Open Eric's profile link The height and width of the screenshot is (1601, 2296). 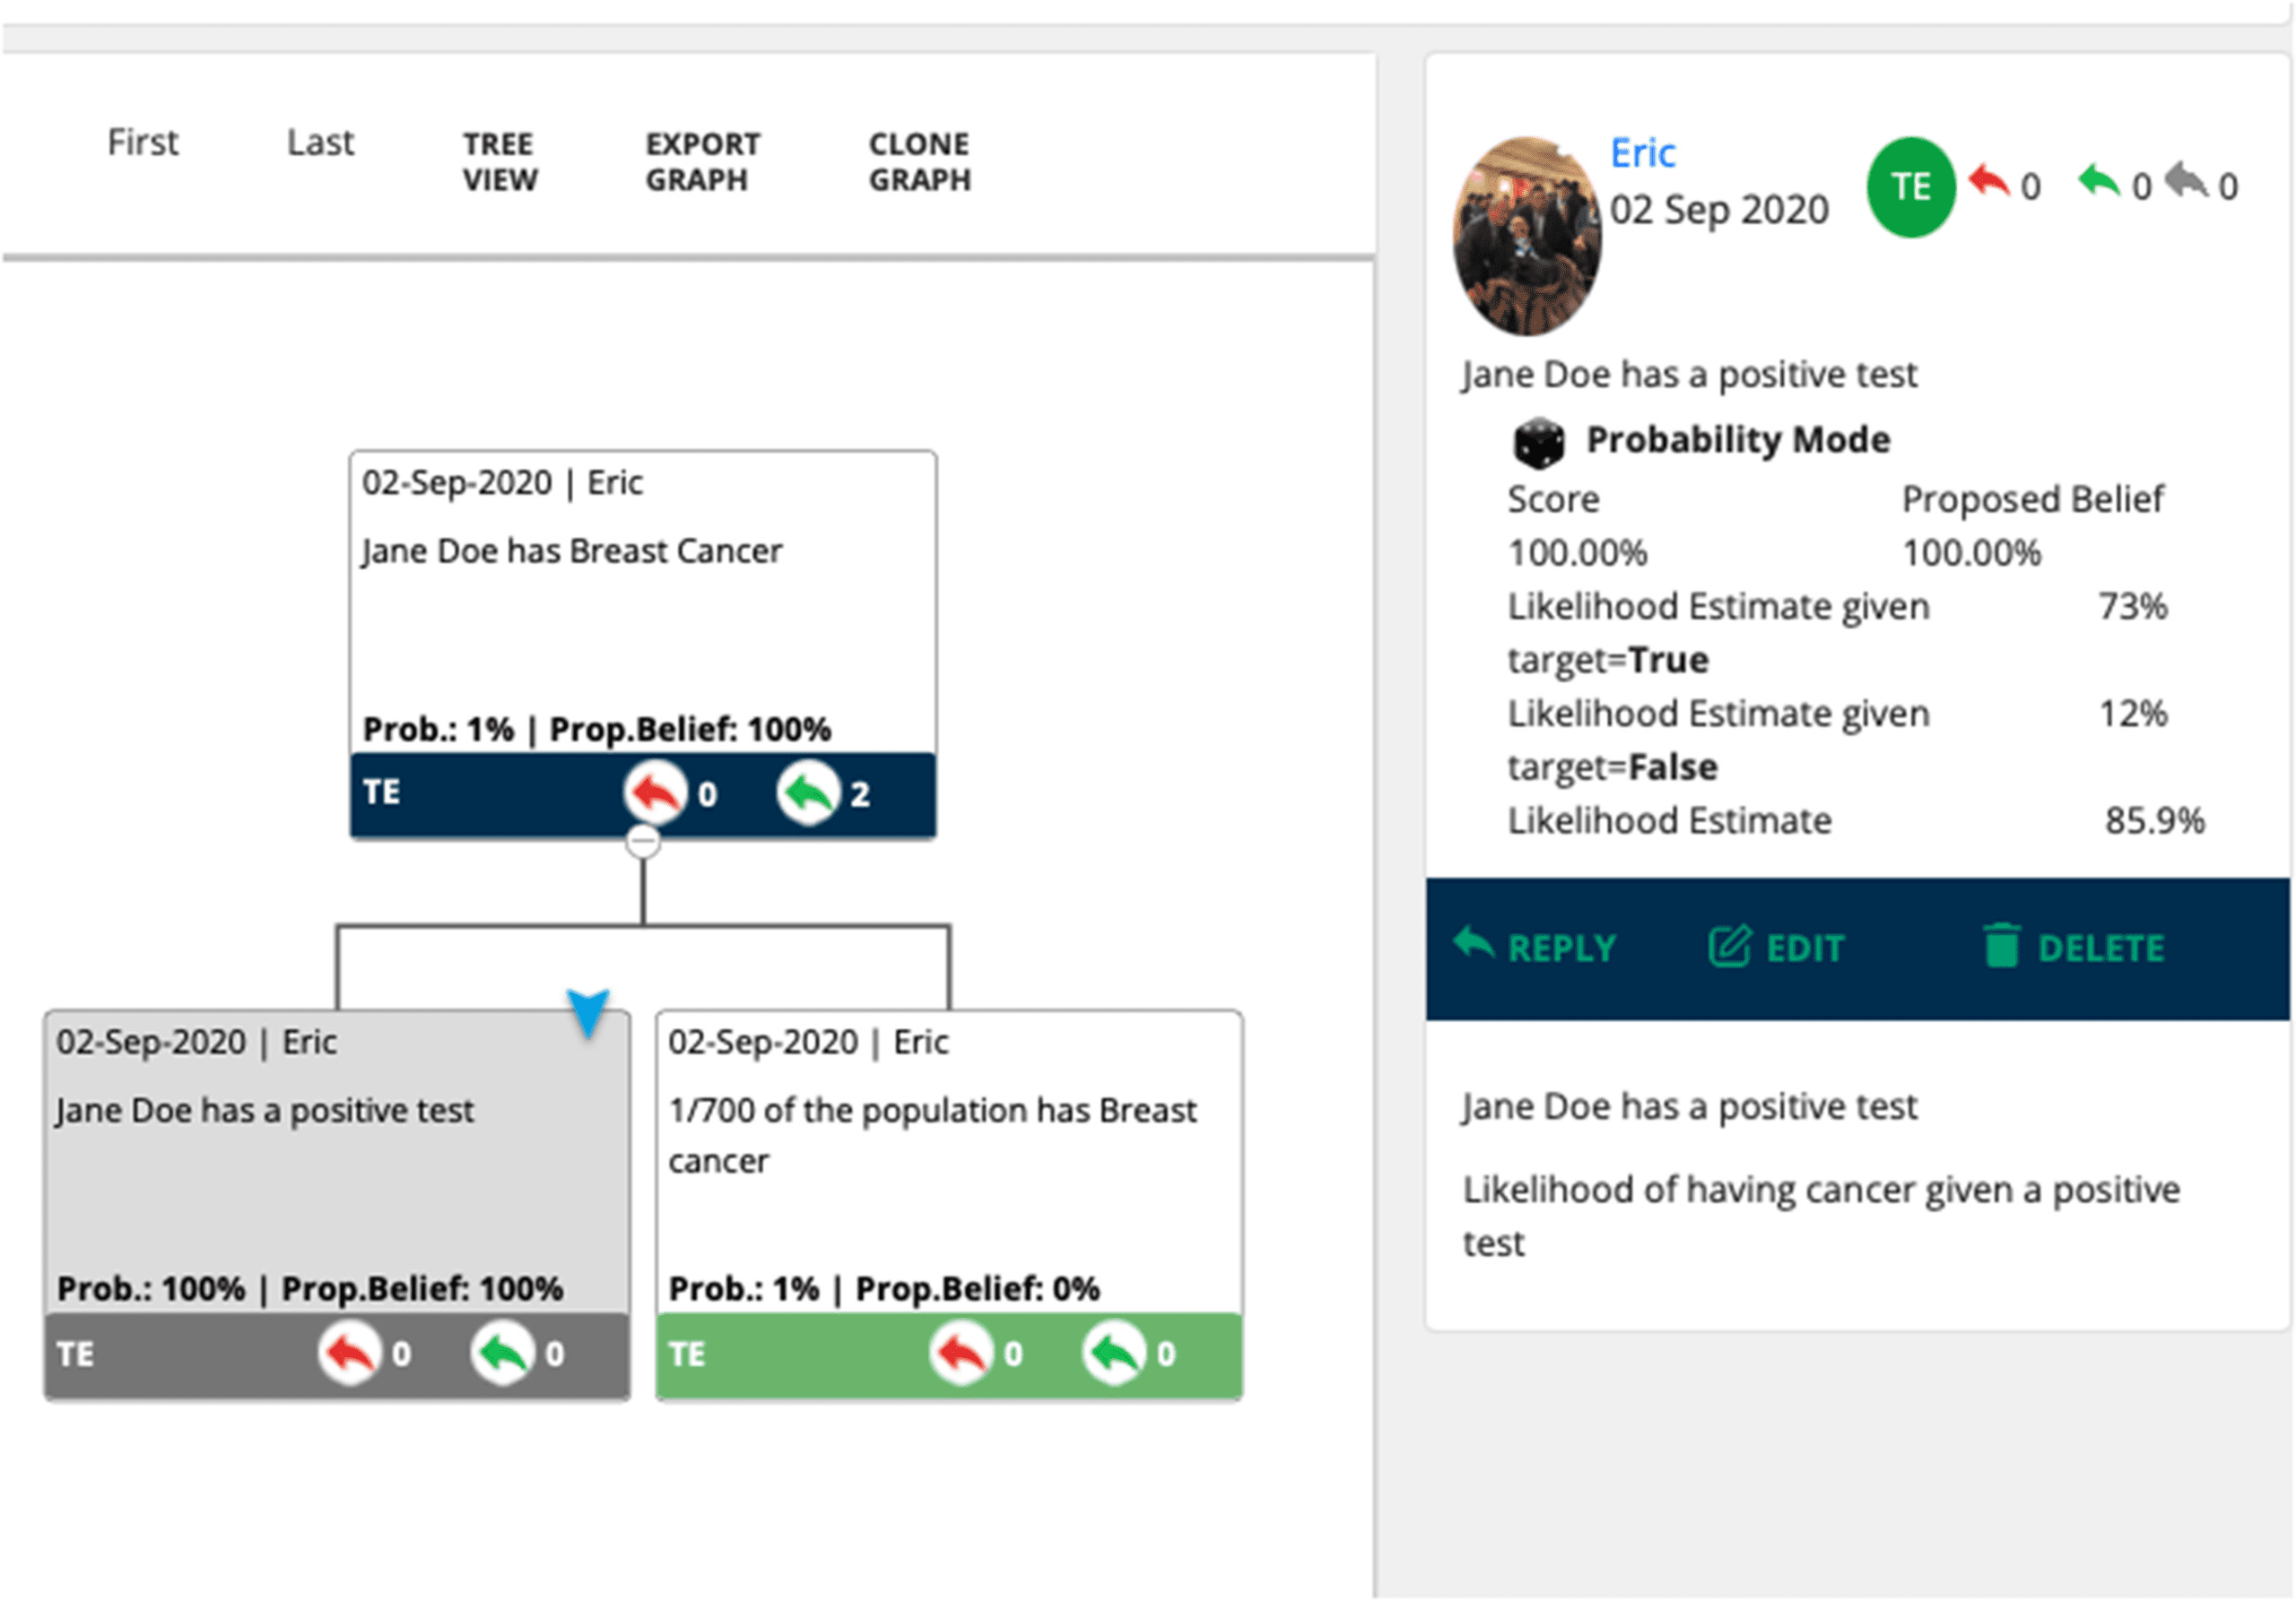point(1643,153)
